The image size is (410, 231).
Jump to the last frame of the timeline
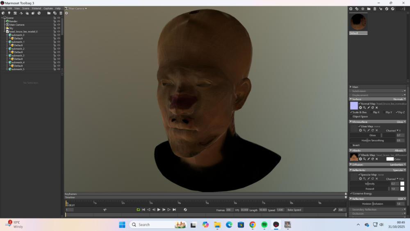(x=174, y=210)
